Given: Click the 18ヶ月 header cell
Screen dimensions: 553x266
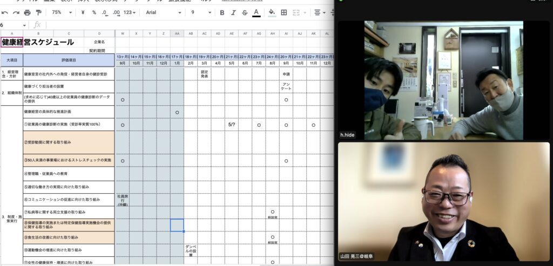Looking at the screenshot, I should [191, 57].
